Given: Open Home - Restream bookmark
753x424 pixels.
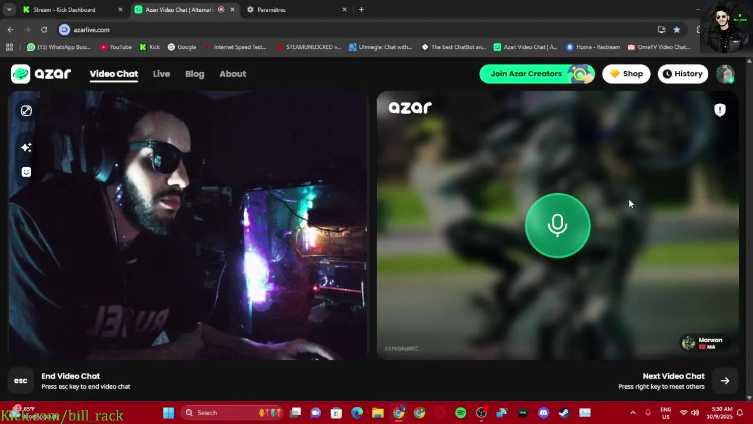Looking at the screenshot, I should click(593, 47).
